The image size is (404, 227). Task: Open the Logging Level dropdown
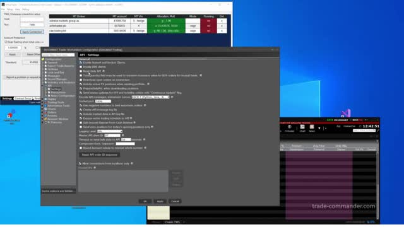pyautogui.click(x=109, y=131)
